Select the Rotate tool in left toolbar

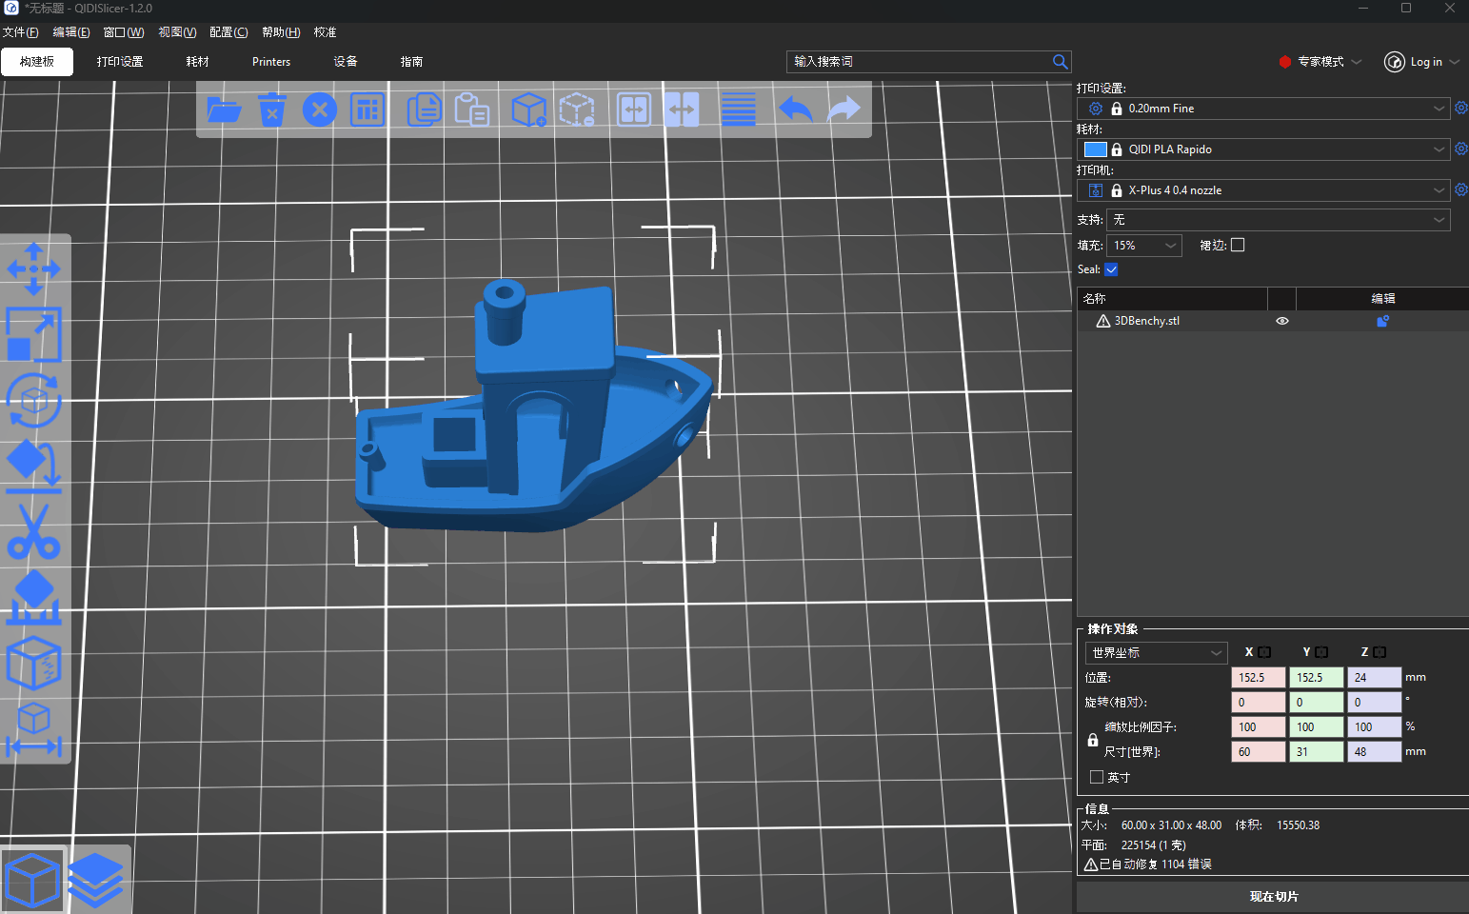tap(34, 400)
